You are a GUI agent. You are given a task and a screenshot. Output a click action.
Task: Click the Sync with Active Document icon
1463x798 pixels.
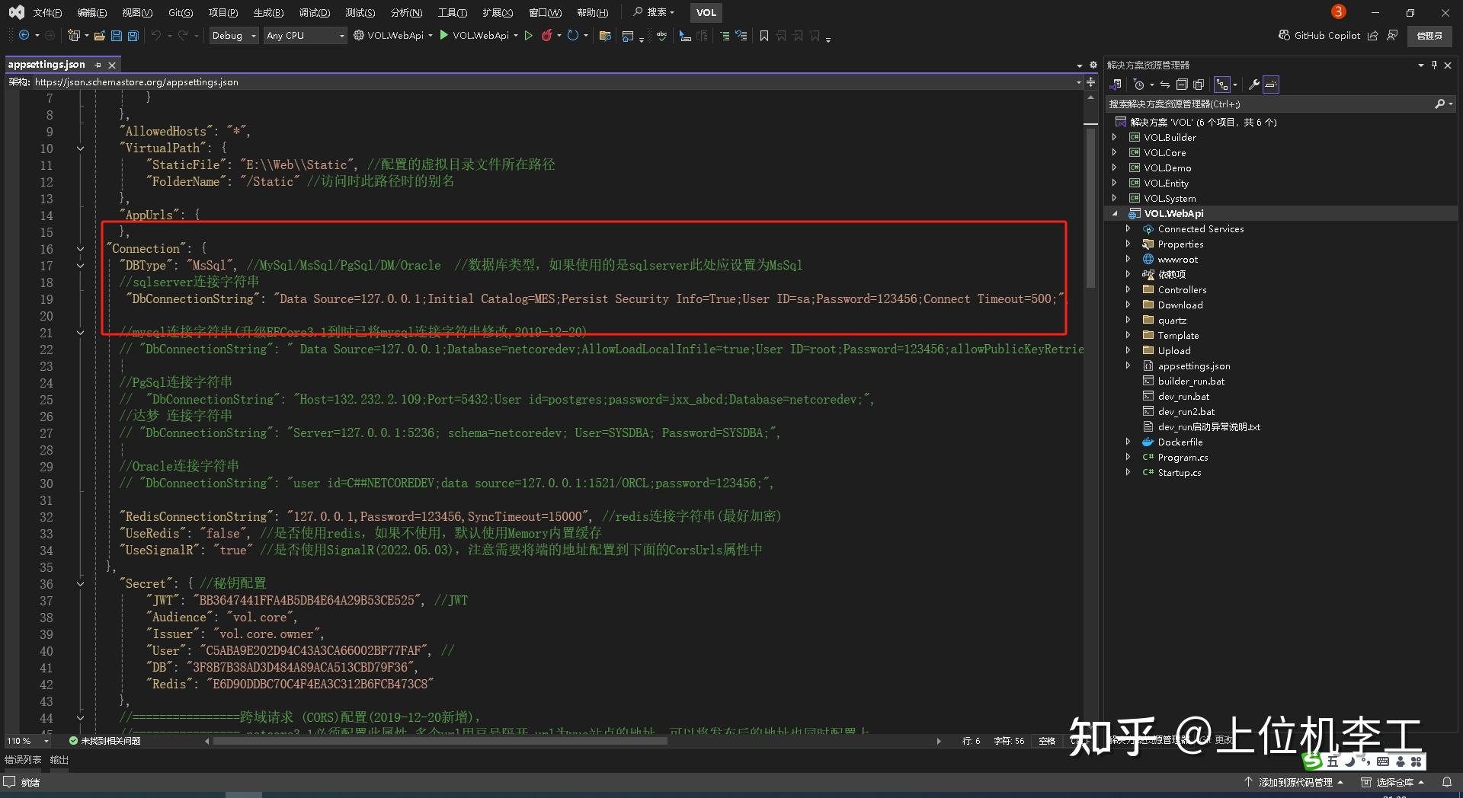click(x=1165, y=84)
